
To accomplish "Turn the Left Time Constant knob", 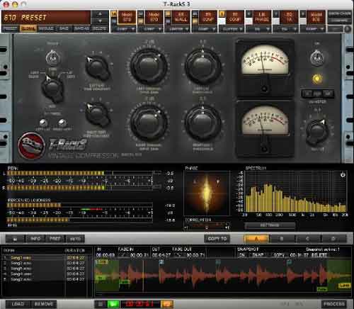I will point(97,67).
